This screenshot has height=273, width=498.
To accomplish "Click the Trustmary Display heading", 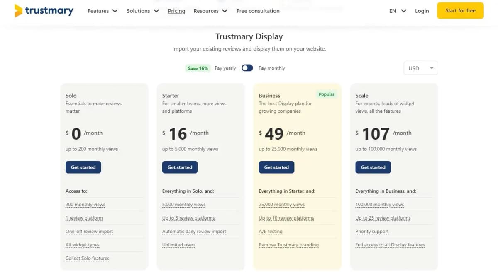I will click(249, 36).
